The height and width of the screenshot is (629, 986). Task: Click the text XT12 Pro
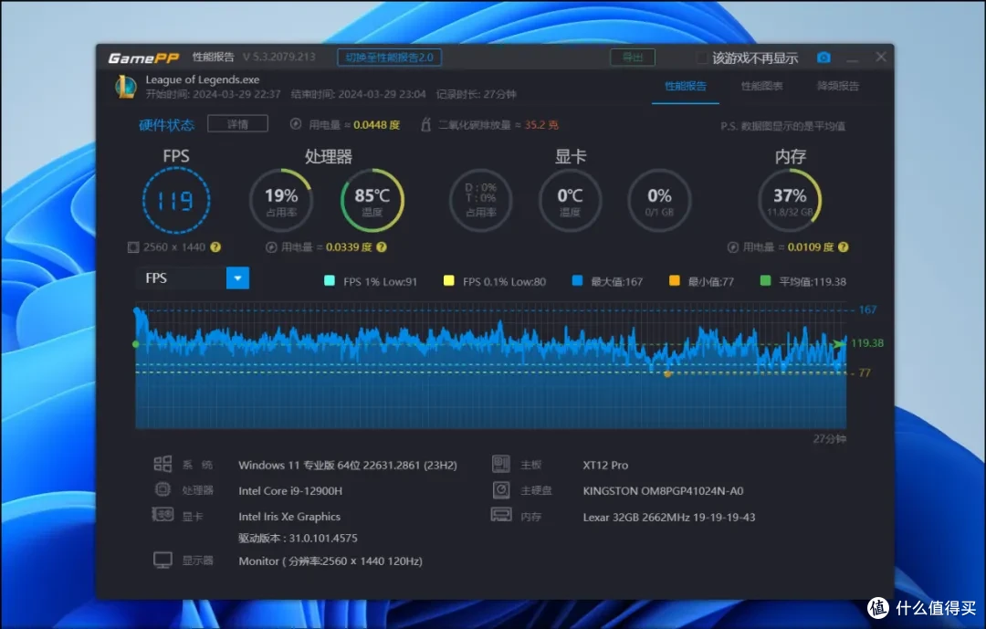point(605,465)
